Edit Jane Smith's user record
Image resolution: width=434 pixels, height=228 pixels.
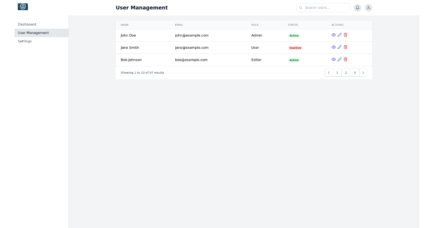(x=339, y=47)
